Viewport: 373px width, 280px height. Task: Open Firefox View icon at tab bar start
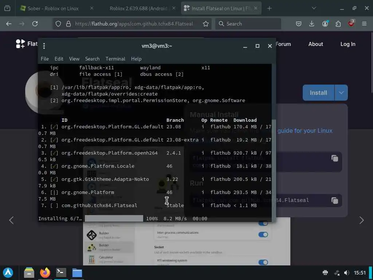pos(7,8)
